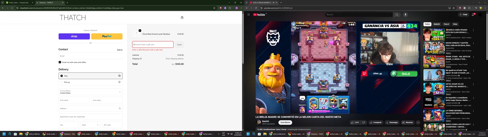Open the cart bag icon on THATCH

pyautogui.click(x=182, y=18)
